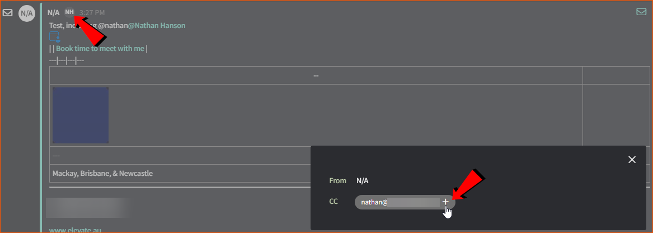
Task: Open the teal envelope icon at message's right
Action: click(641, 12)
